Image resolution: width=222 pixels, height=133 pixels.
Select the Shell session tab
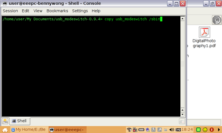(x=20, y=121)
